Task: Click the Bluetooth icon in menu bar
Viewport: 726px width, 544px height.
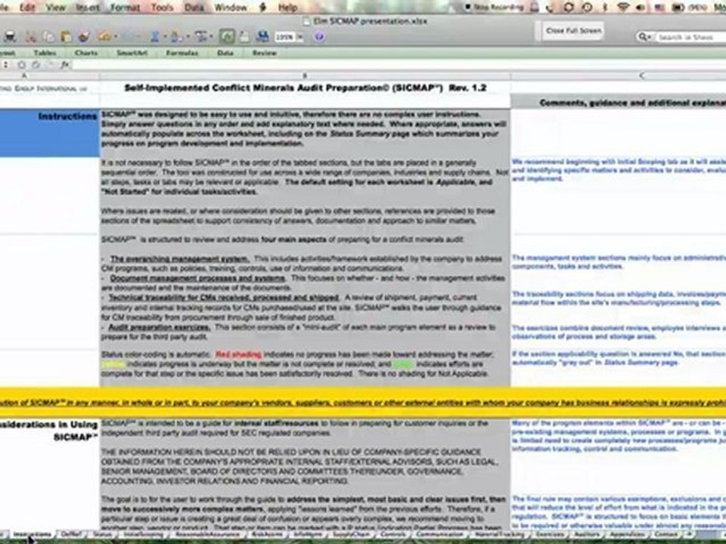Action: (x=605, y=7)
